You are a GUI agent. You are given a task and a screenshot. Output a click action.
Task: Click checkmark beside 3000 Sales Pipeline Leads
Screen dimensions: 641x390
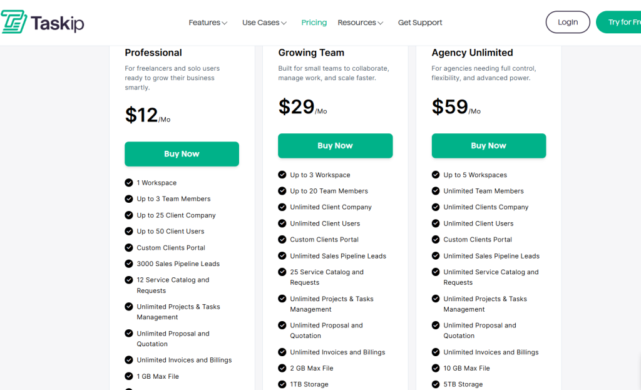pyautogui.click(x=129, y=264)
